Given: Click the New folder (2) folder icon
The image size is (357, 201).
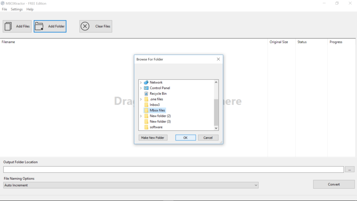Looking at the screenshot, I should point(146,116).
